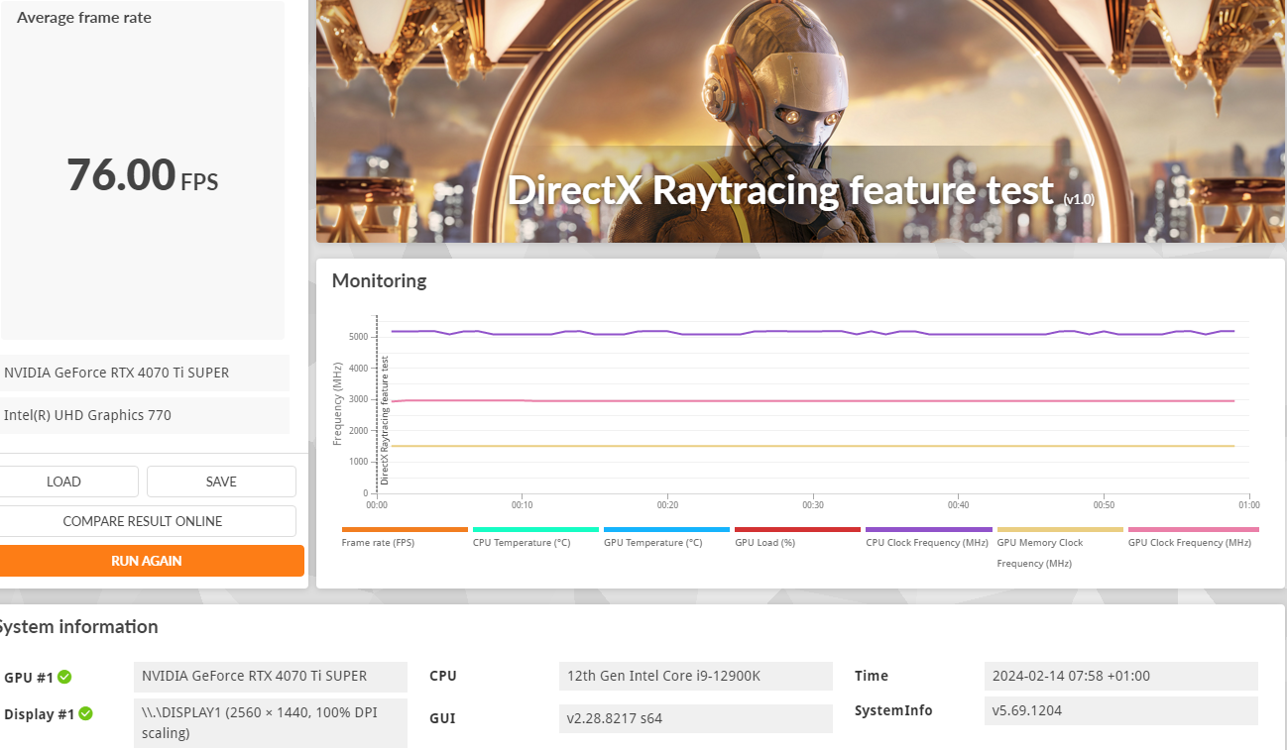1287x750 pixels.
Task: Select the 12th Gen Intel Core i9-12900K value
Action: click(x=696, y=677)
